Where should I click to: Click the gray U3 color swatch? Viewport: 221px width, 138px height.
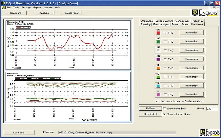pyautogui.click(x=159, y=50)
